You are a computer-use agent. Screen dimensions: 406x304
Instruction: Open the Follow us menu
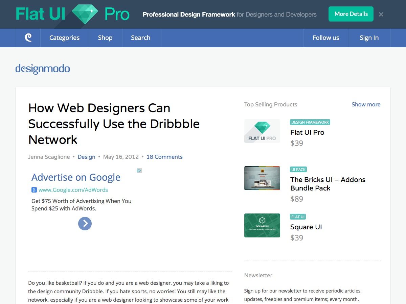[326, 38]
